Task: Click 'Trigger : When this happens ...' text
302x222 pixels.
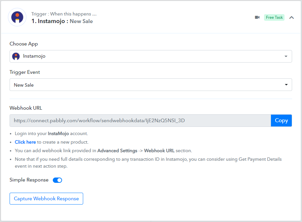Action: click(x=64, y=14)
